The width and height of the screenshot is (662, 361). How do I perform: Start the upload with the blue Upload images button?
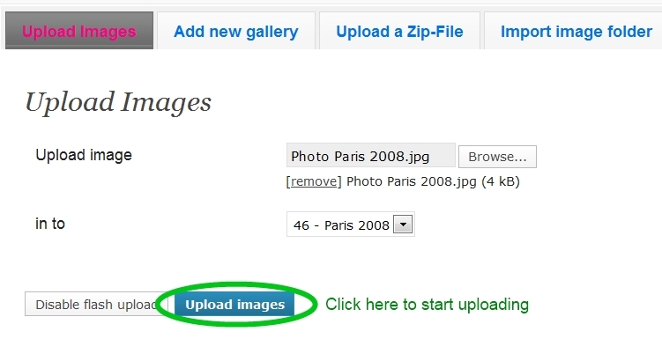tap(234, 305)
